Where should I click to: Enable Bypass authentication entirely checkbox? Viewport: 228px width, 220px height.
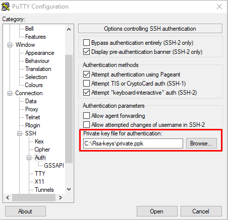tap(86, 43)
